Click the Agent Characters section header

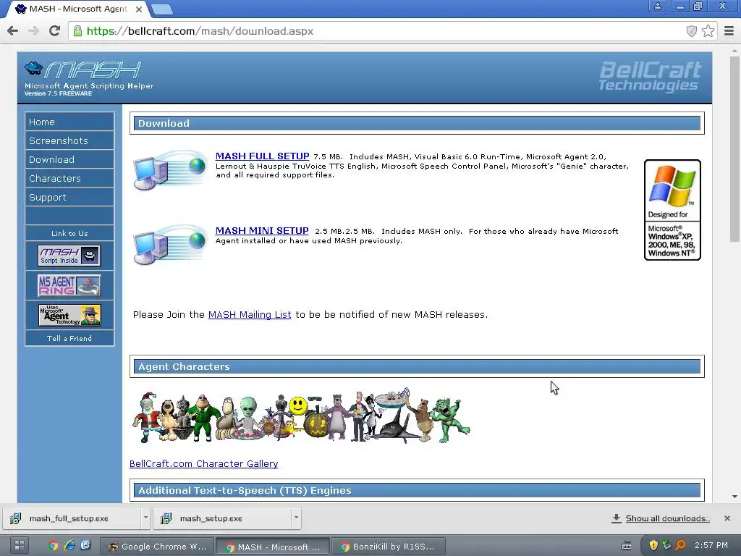[x=417, y=366]
